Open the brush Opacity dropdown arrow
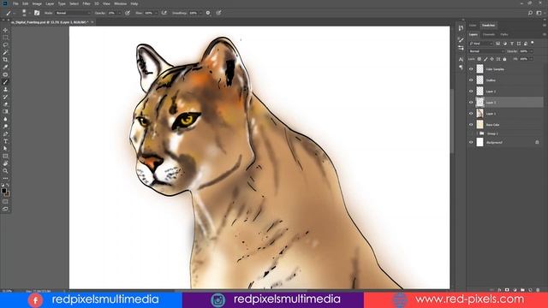 point(120,13)
